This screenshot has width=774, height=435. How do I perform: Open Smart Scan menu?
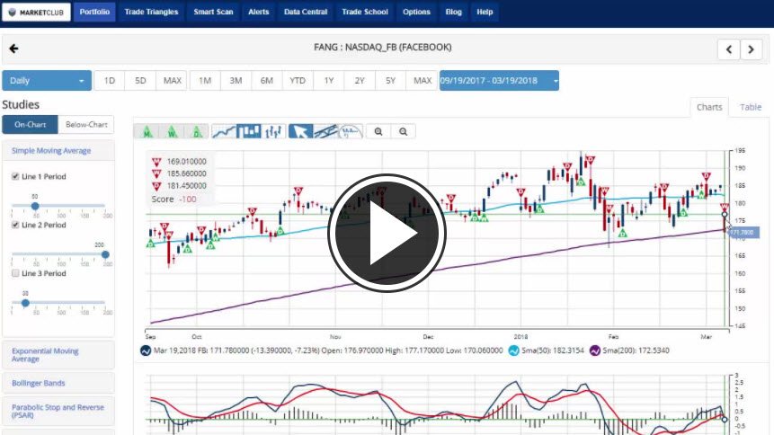[x=213, y=12]
